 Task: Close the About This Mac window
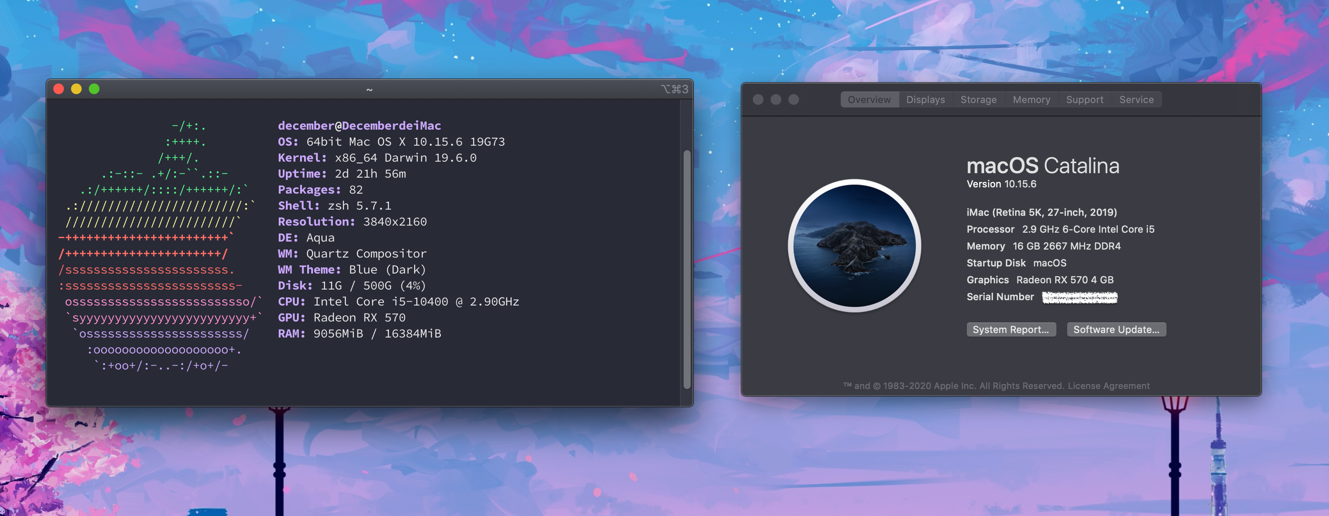(x=758, y=99)
